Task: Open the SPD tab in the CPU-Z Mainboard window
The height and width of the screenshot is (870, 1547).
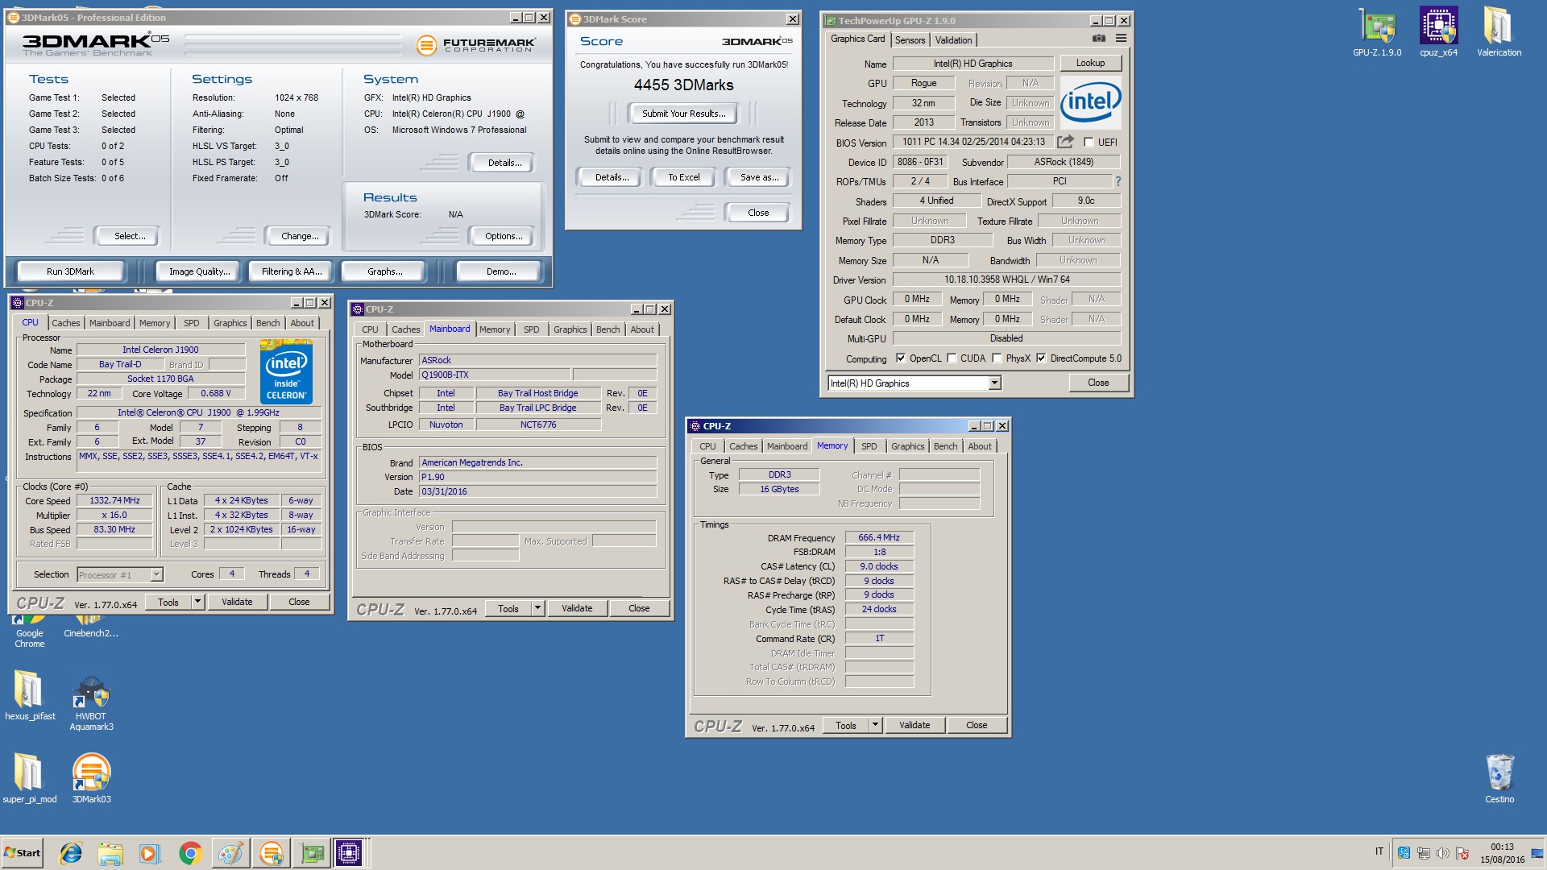Action: [531, 329]
